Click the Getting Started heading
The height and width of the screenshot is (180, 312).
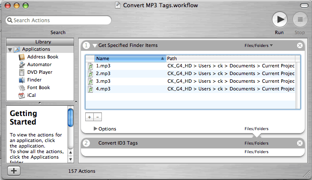[x=23, y=117]
